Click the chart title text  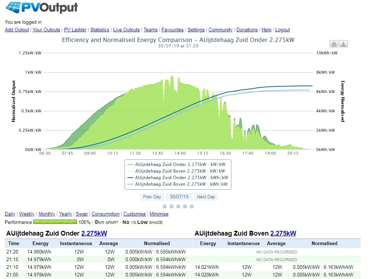pos(178,40)
